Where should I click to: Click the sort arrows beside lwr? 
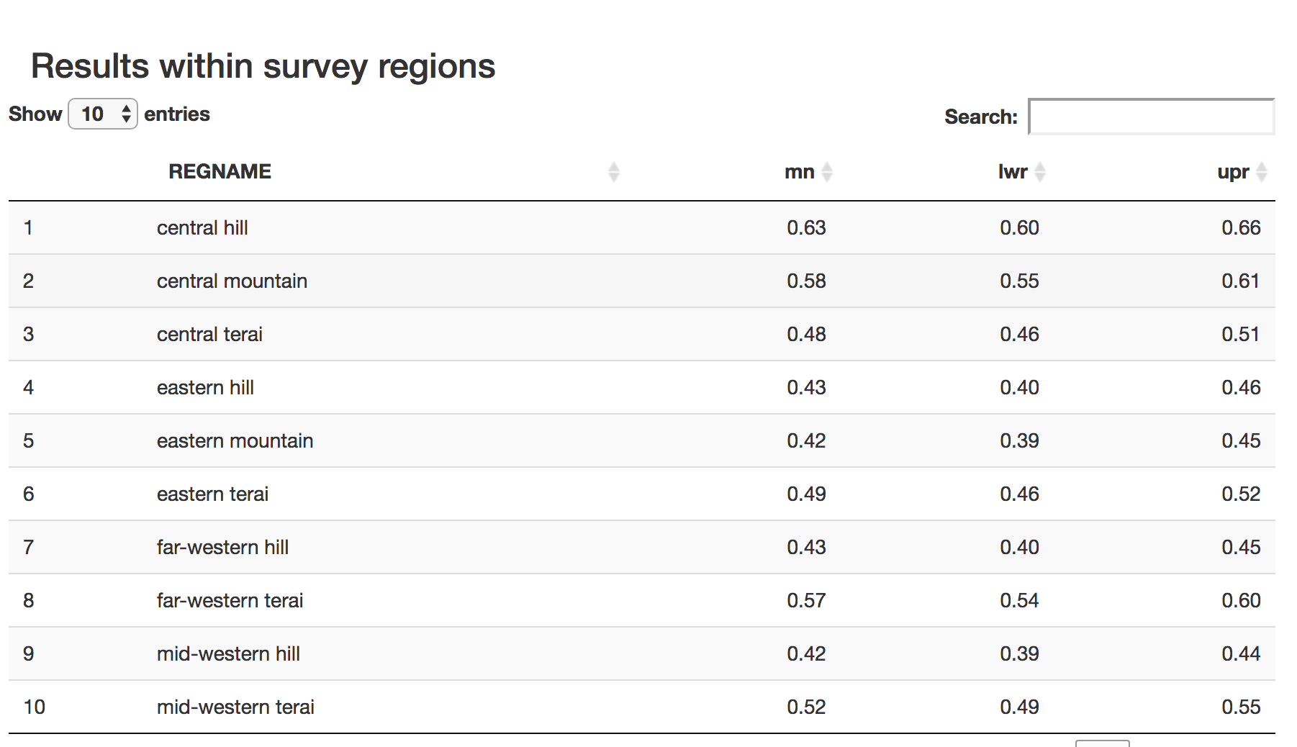[1039, 172]
